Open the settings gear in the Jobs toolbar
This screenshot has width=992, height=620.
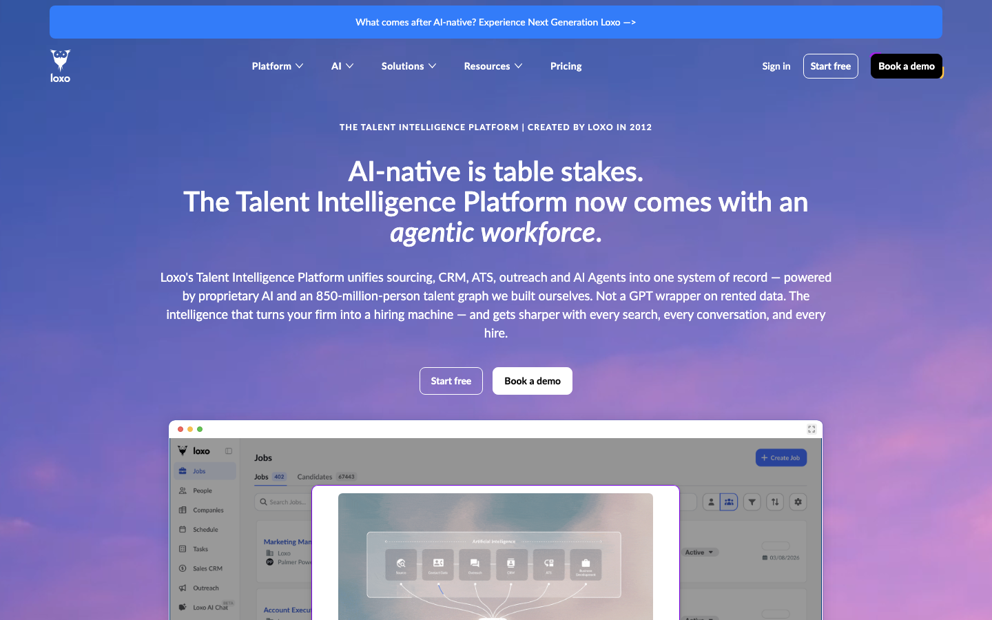[x=798, y=502]
